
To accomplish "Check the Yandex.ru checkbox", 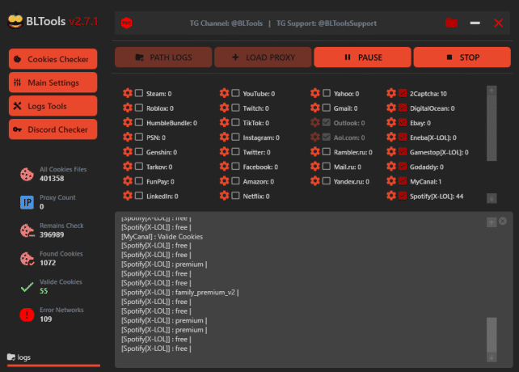I will click(327, 181).
